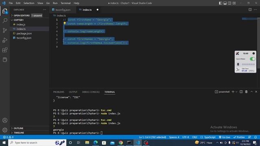Kill terminal with trash icon
The height and width of the screenshot is (146, 260).
tap(246, 92)
